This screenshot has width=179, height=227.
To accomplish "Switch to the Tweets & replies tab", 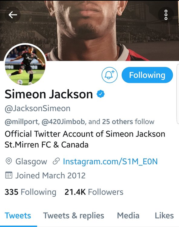I will (x=73, y=215).
